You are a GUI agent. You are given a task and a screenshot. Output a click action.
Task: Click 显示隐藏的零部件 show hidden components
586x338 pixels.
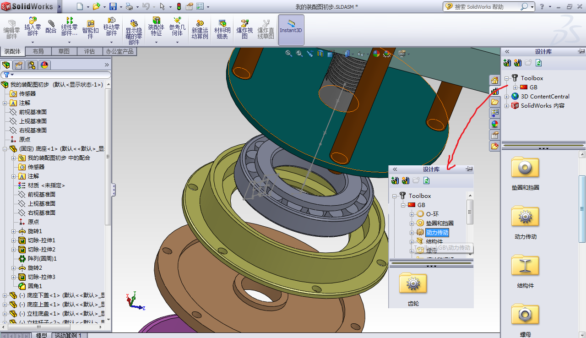[x=134, y=32]
